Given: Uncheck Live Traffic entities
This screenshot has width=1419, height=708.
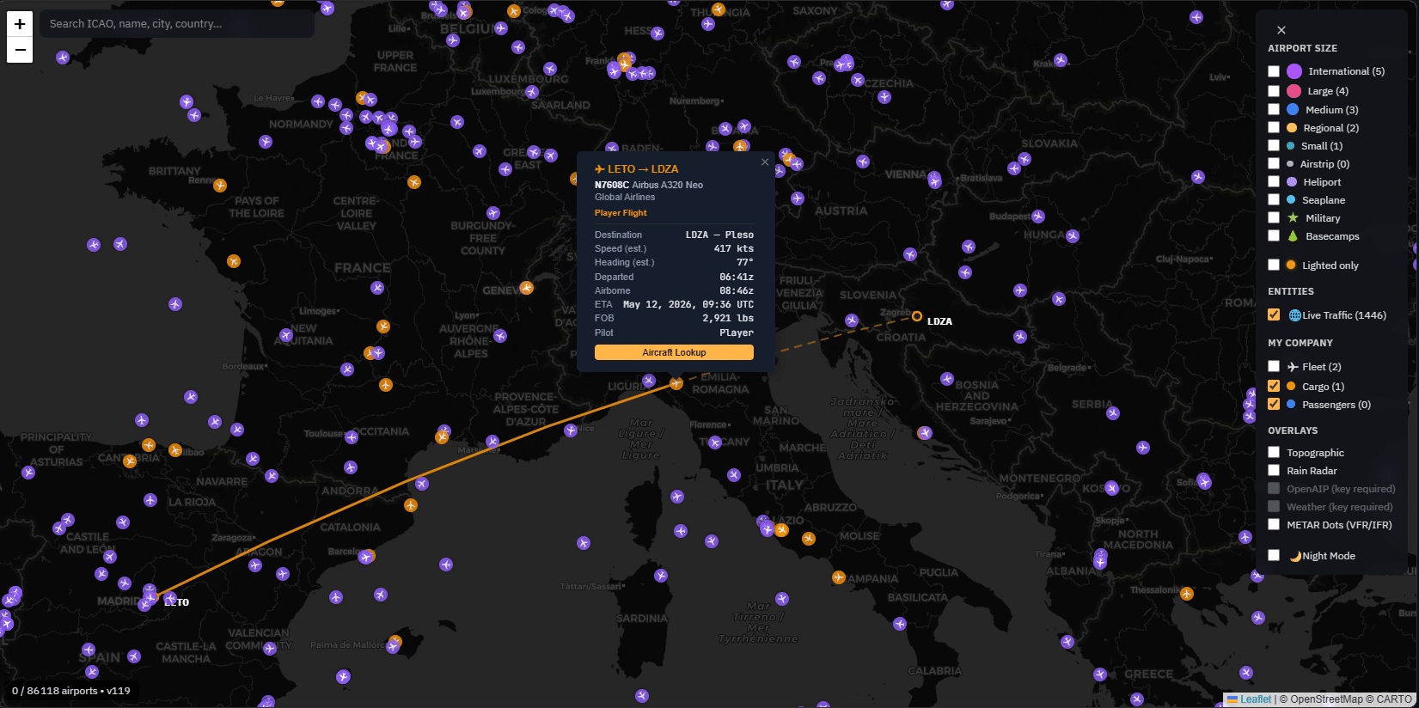Looking at the screenshot, I should click(x=1274, y=315).
